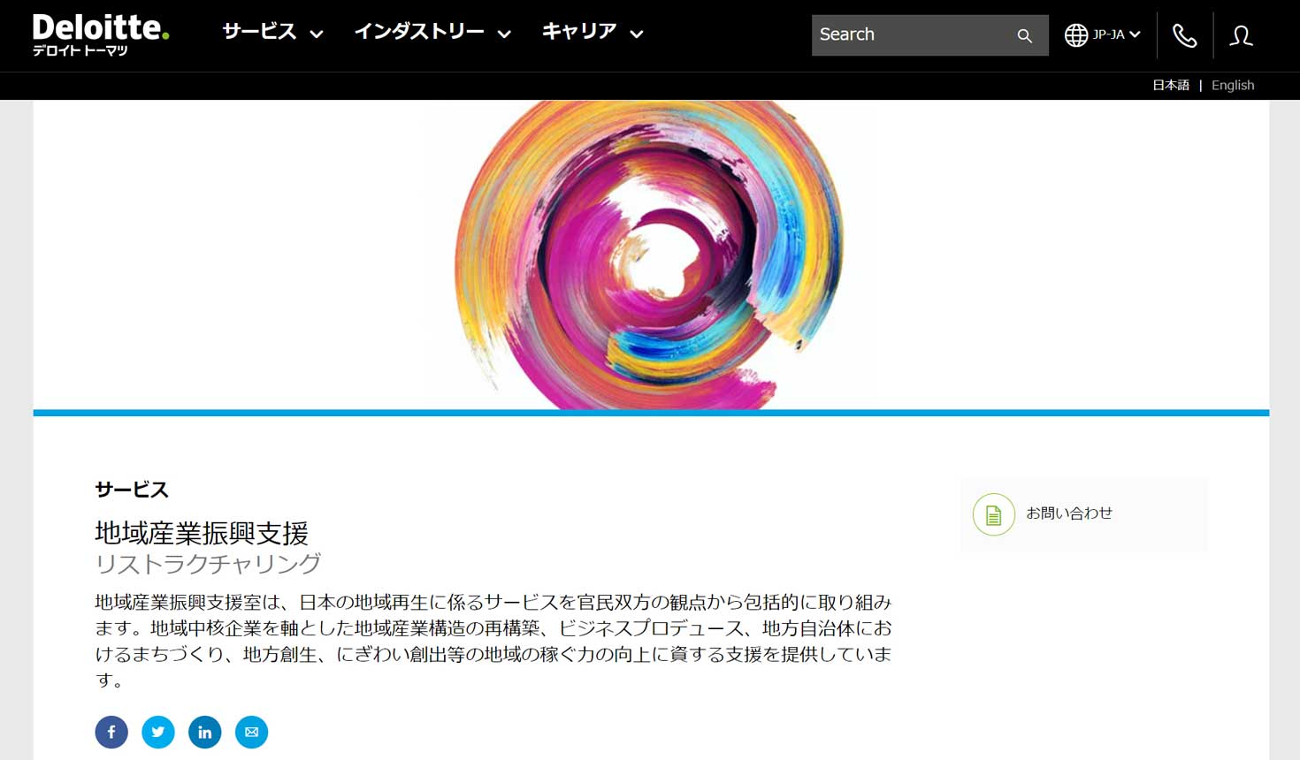Click the お問い合わせ contact link
Screen dimensions: 1300x760
pyautogui.click(x=1069, y=513)
